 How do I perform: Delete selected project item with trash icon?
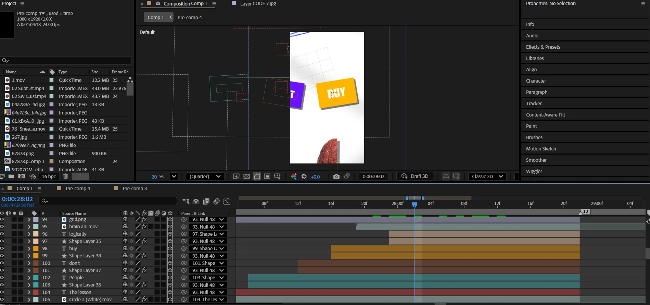(x=66, y=176)
